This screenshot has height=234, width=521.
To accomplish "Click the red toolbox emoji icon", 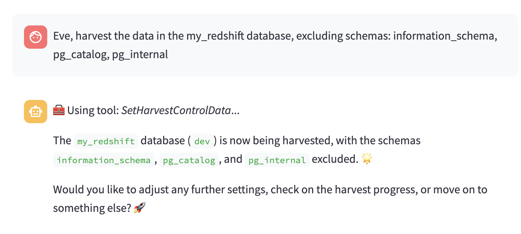I will tap(59, 110).
